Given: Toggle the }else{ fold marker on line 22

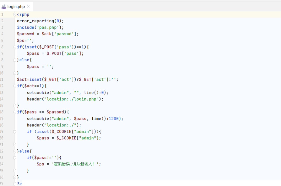Looking at the screenshot, I should pos(15,151).
